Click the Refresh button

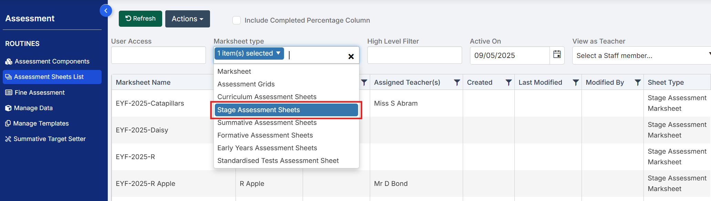[140, 19]
